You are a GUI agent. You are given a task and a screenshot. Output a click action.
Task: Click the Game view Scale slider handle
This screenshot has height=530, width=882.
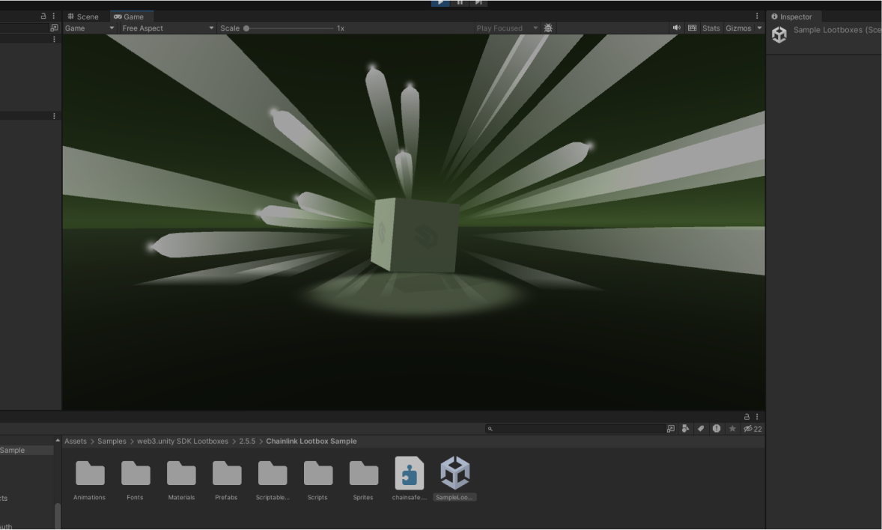coord(246,28)
